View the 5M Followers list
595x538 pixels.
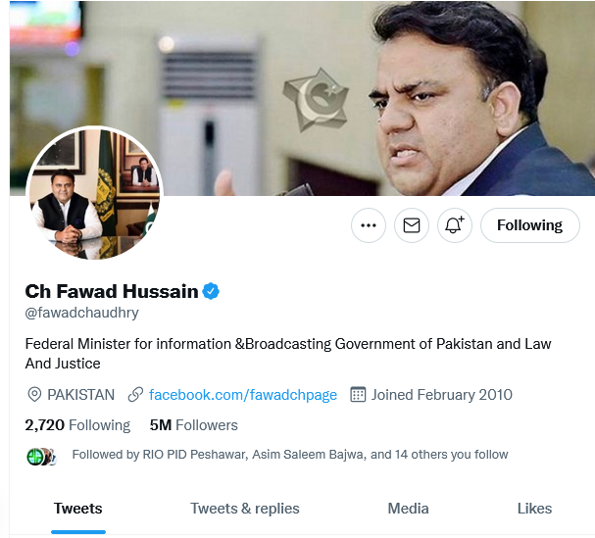[193, 425]
